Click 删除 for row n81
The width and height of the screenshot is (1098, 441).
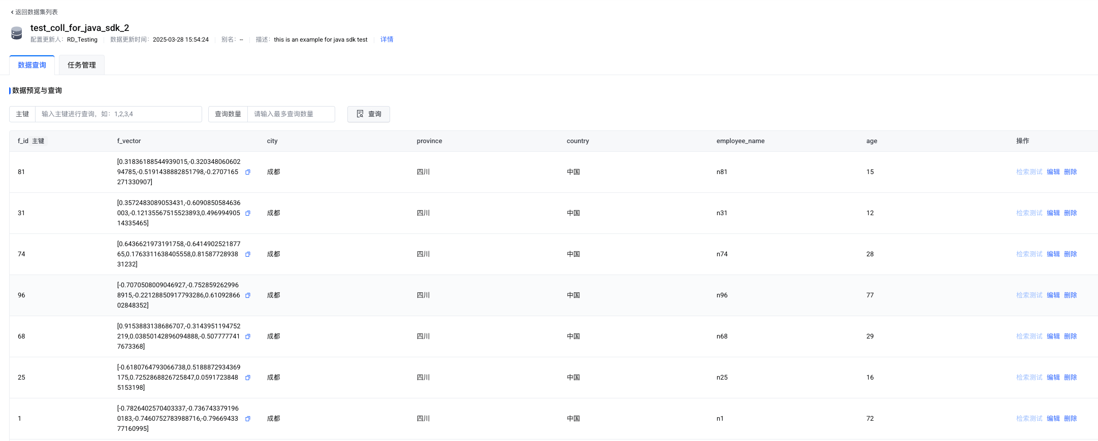pyautogui.click(x=1071, y=172)
